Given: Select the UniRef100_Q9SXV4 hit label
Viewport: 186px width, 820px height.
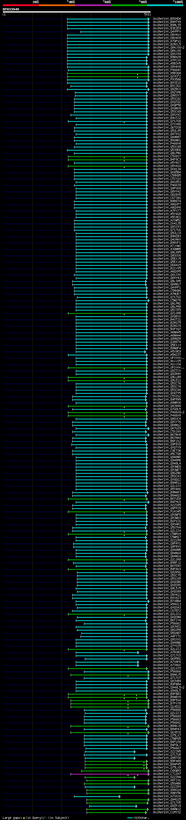Looking at the screenshot, I should click(x=167, y=54).
